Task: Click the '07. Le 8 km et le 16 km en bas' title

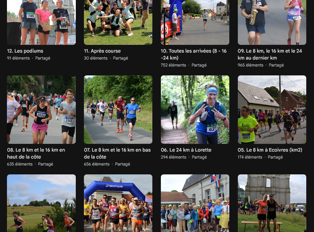Action: 117,154
